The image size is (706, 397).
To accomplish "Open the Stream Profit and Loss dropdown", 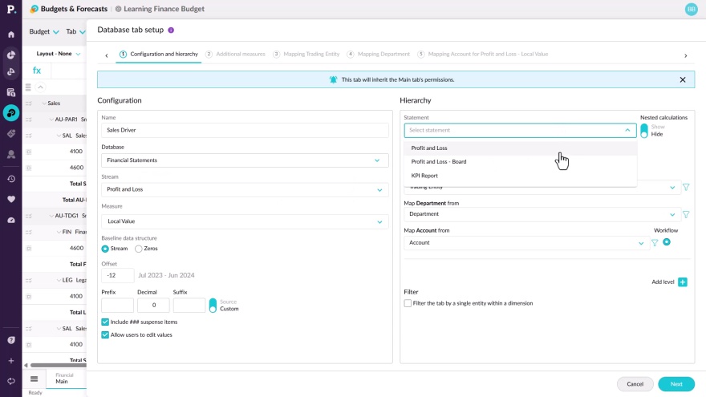I will (x=245, y=189).
